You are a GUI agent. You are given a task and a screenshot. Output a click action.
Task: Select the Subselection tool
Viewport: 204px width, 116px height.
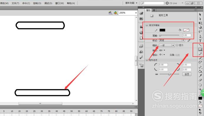200,19
